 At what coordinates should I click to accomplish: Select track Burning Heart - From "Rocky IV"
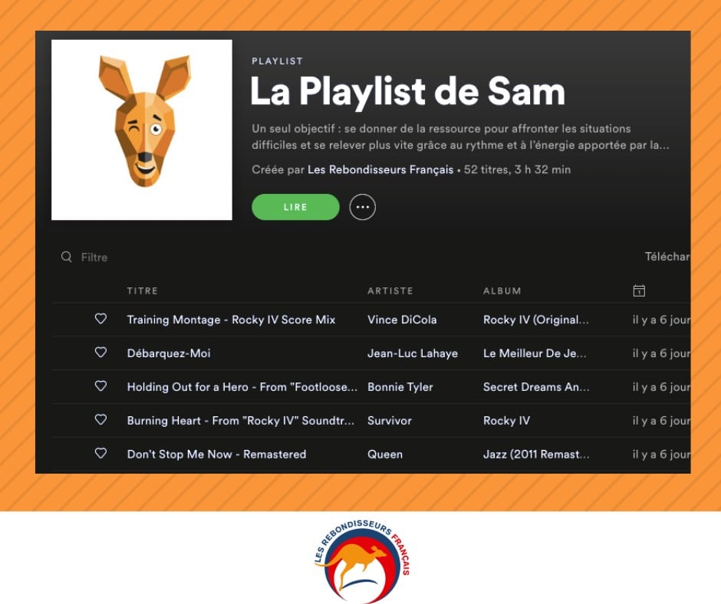[x=241, y=421]
